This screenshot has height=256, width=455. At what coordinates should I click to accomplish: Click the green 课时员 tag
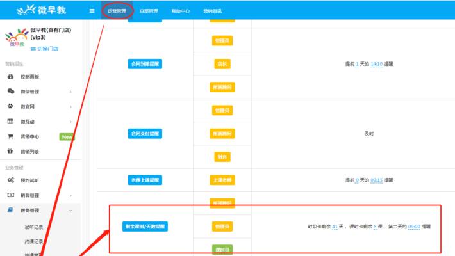tap(222, 250)
